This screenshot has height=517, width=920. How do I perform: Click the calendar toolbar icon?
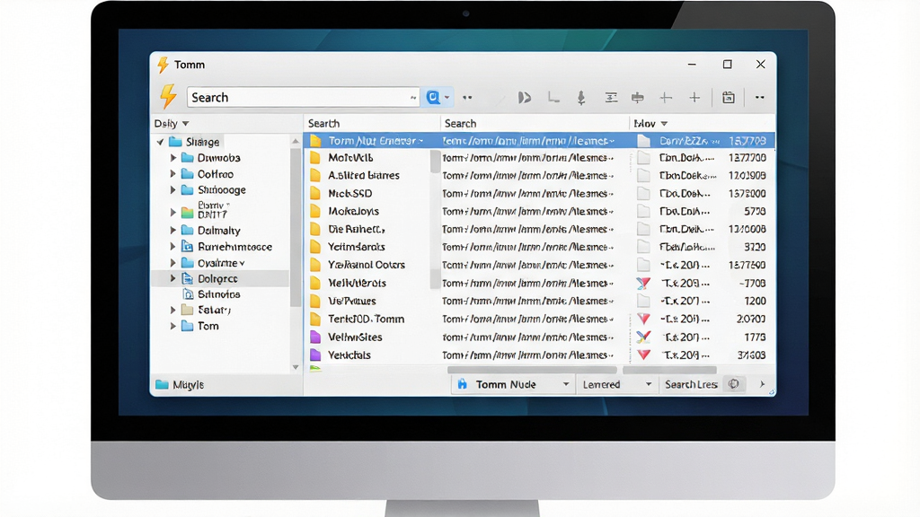point(728,97)
